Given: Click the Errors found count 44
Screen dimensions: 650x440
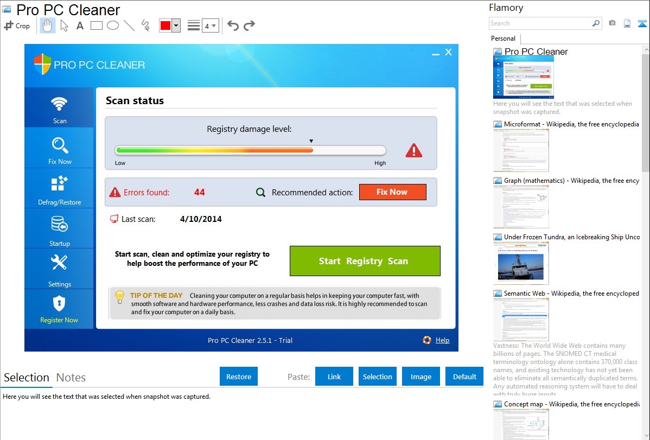Looking at the screenshot, I should coord(199,192).
